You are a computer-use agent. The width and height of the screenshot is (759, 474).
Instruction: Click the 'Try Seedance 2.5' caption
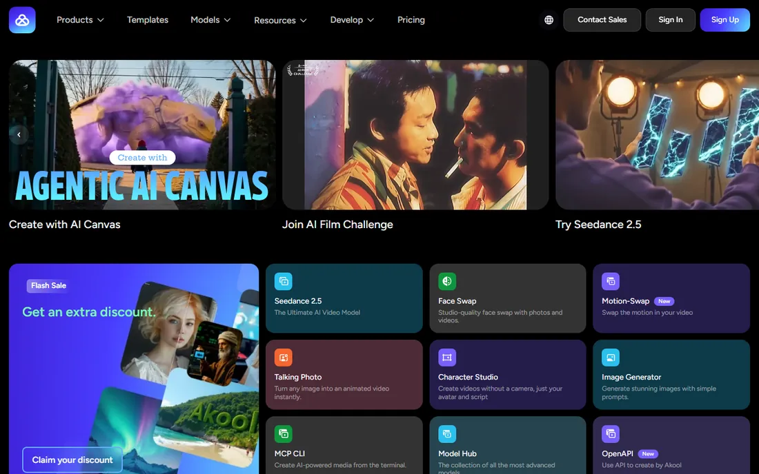point(598,225)
